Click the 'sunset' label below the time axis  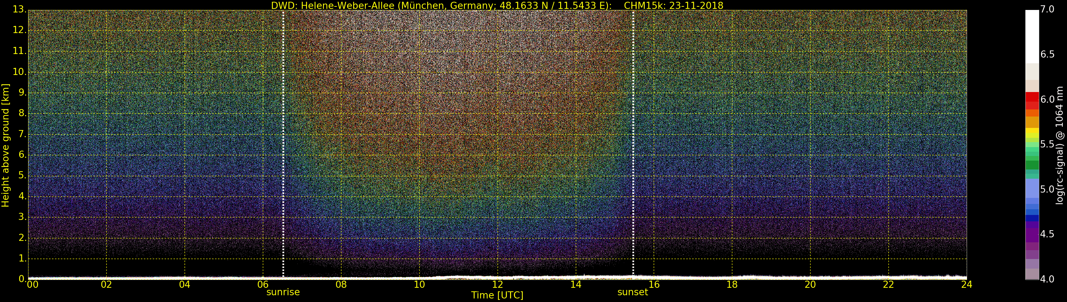coord(632,292)
